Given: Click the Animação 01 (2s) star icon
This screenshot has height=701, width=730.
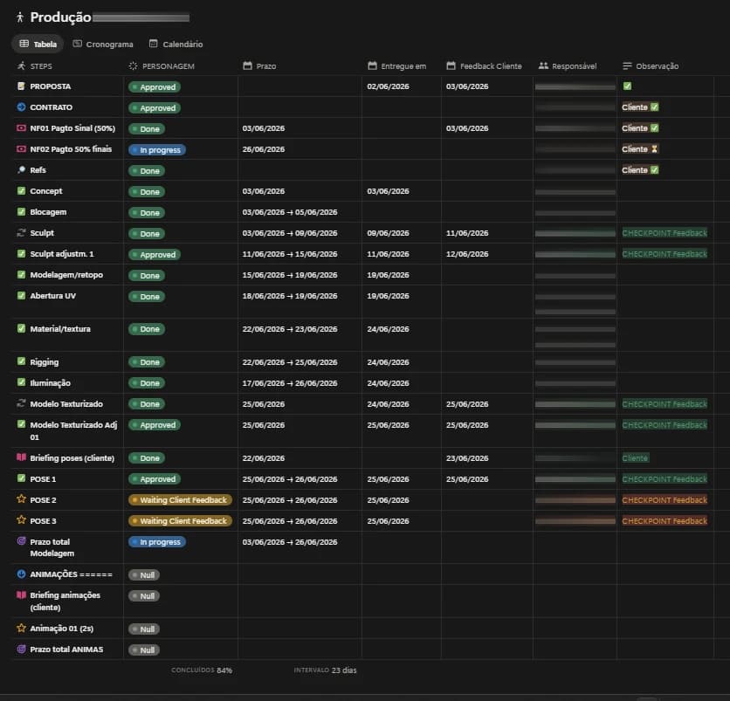Looking at the screenshot, I should click(x=21, y=628).
